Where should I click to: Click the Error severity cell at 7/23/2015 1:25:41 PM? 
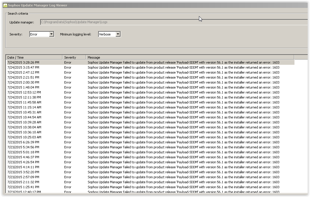68,187
